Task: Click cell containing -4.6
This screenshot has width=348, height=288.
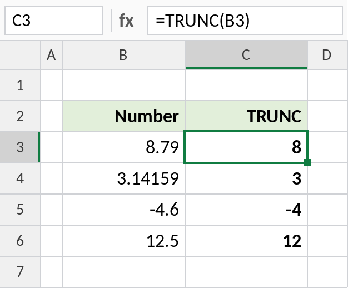Action: [x=124, y=210]
